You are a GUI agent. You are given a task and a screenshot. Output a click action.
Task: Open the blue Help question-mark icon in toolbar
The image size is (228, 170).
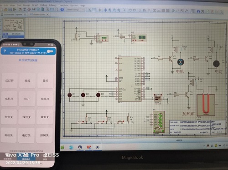[x=62, y=10]
